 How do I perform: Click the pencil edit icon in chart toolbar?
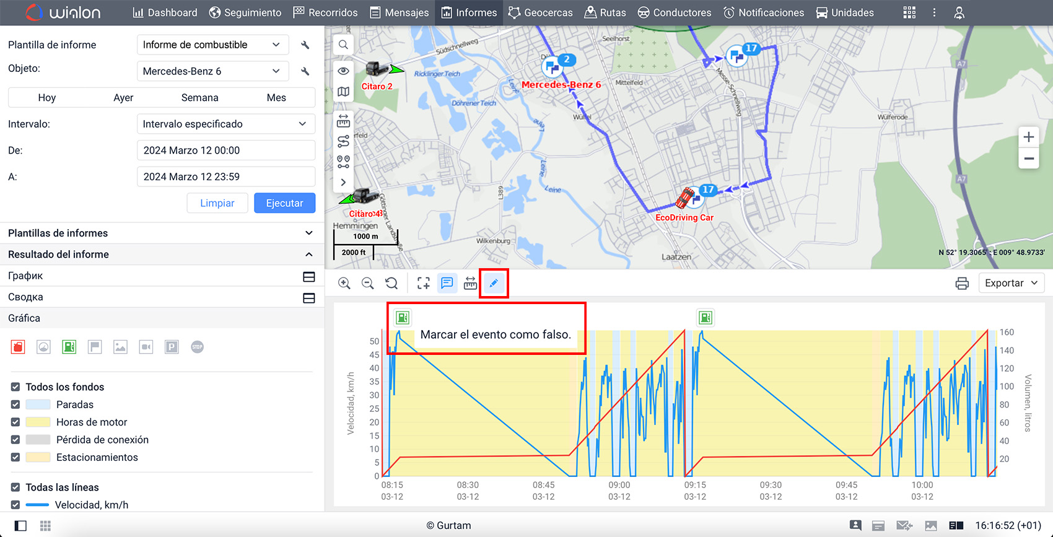tap(494, 284)
